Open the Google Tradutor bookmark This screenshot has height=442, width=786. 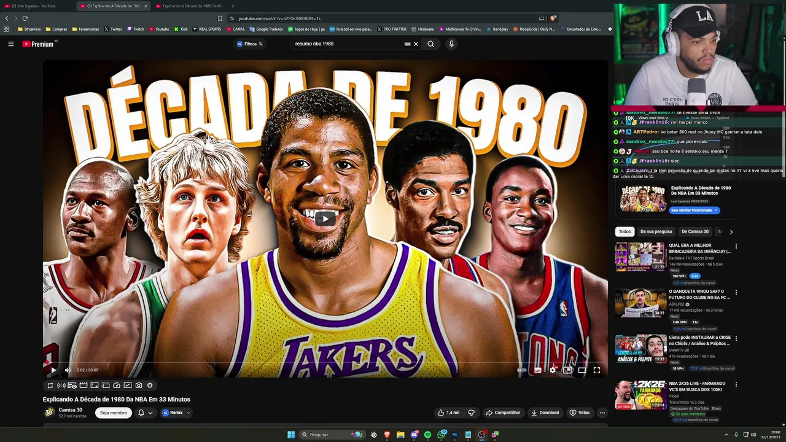click(x=266, y=29)
